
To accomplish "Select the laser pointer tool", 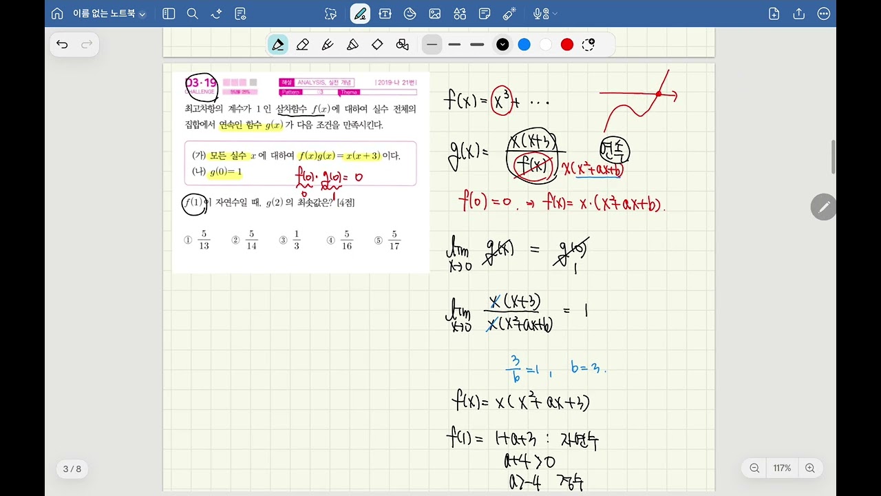I will point(509,14).
